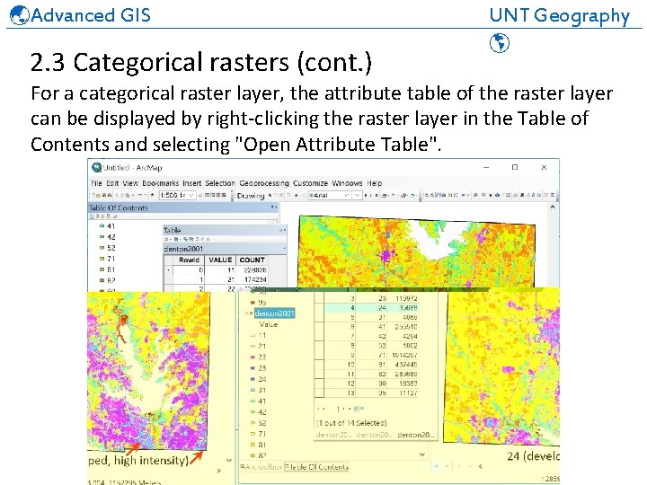Click the '1 out of 14 Selected' status text
Viewport: 647px width, 485px height.
click(351, 423)
